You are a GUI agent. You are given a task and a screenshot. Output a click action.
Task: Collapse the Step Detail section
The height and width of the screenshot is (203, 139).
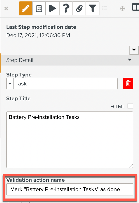coord(130,60)
